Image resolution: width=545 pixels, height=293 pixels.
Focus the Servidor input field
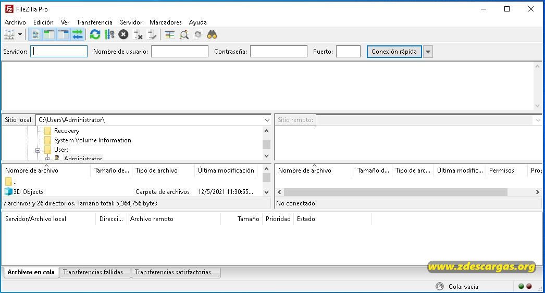coord(59,52)
